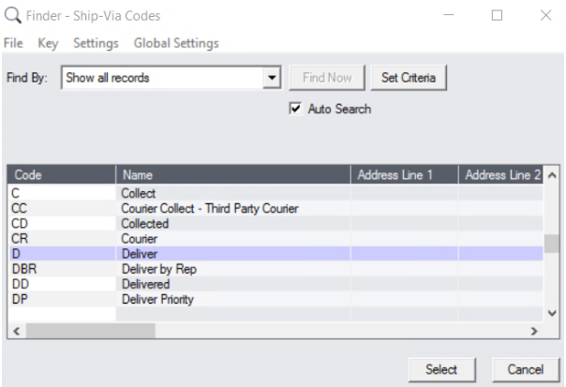The image size is (566, 387).
Task: Click the Name column header
Action: [232, 175]
